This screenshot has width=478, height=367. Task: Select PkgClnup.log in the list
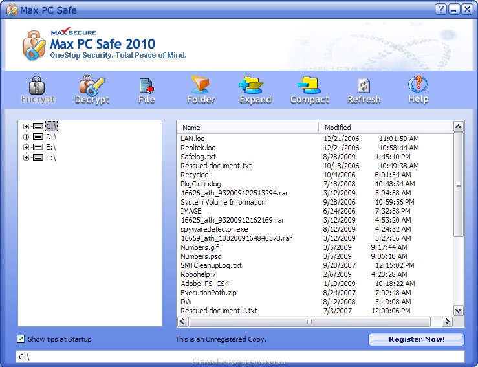201,184
